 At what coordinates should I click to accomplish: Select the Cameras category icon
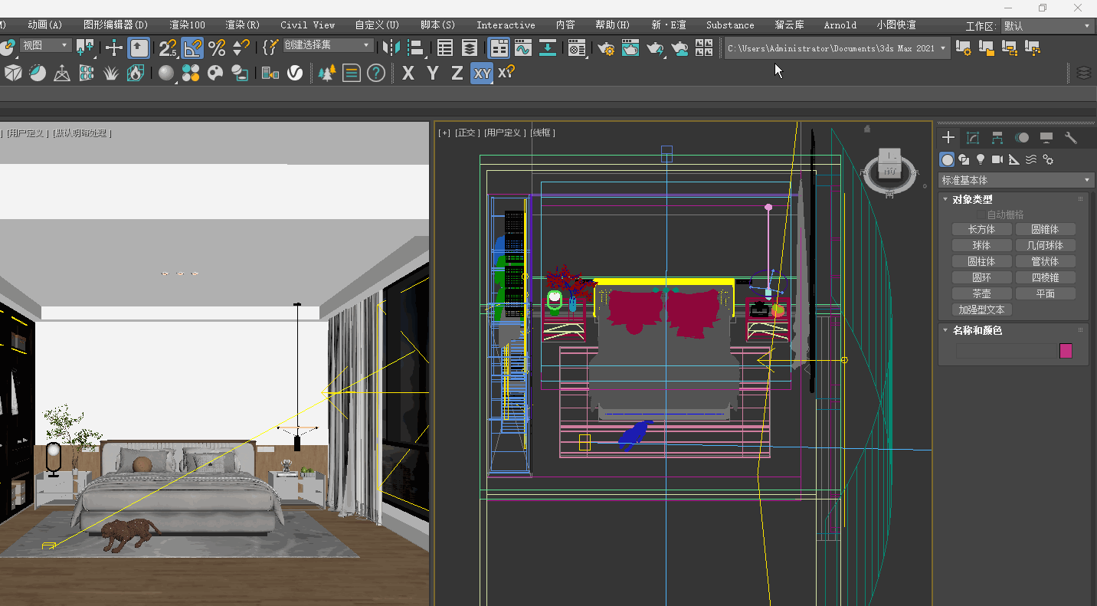tap(997, 159)
